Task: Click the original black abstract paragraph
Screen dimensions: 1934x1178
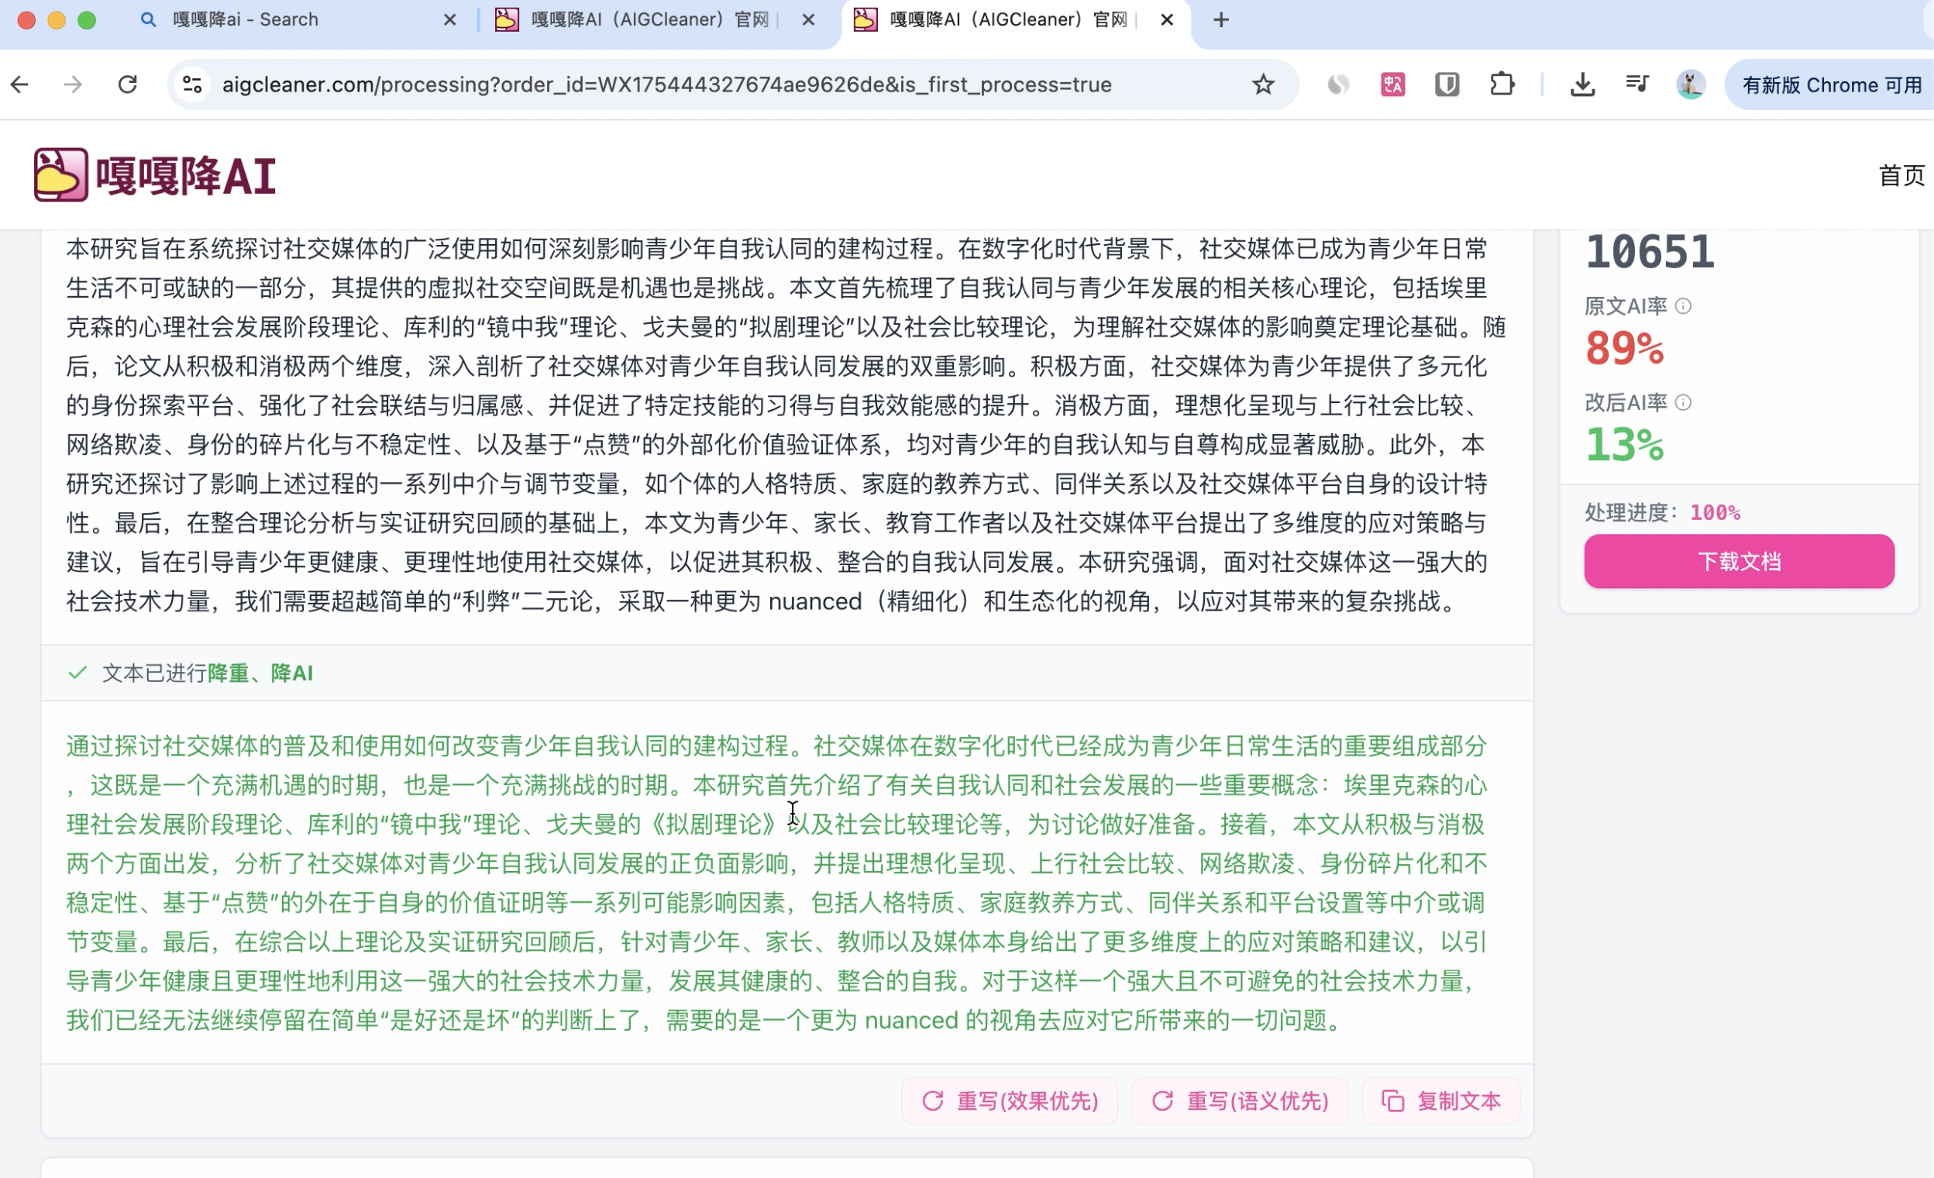Action: coord(785,425)
